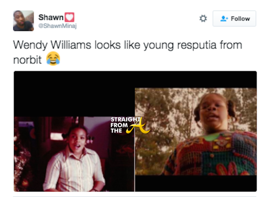Open the @ShawnMinaj handle link
The image size is (268, 197).
point(58,26)
